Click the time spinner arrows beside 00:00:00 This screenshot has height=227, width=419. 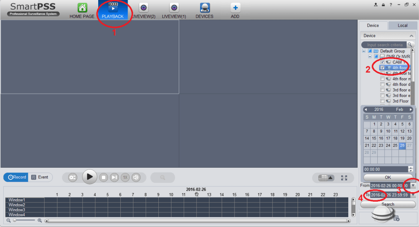point(411,169)
